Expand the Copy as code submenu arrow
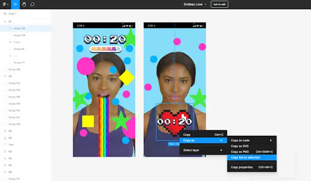The image size is (311, 181). pos(271,140)
